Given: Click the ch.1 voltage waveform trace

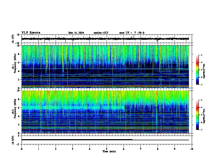Looking at the screenshot, I should point(105,39).
